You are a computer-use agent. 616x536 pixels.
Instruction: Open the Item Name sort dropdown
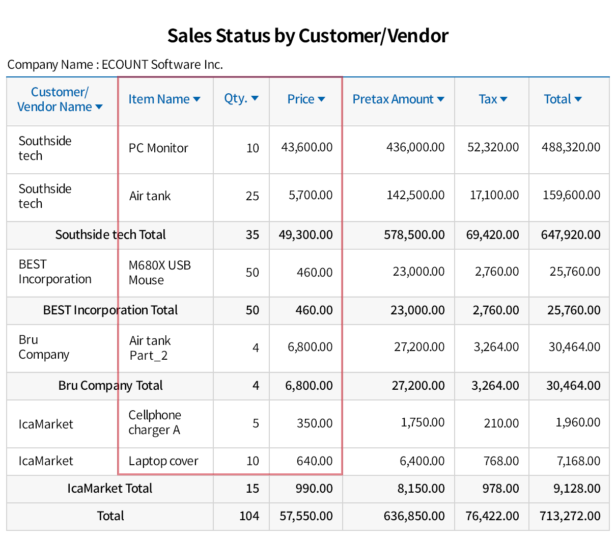pyautogui.click(x=196, y=99)
